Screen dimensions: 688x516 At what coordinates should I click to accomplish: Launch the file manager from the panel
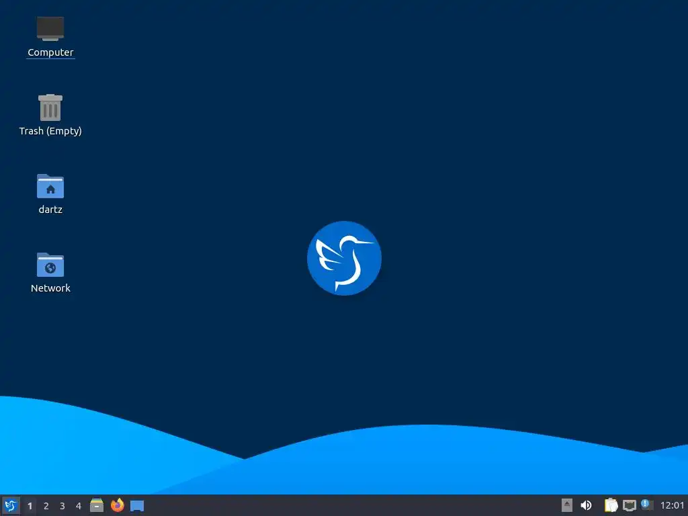97,505
